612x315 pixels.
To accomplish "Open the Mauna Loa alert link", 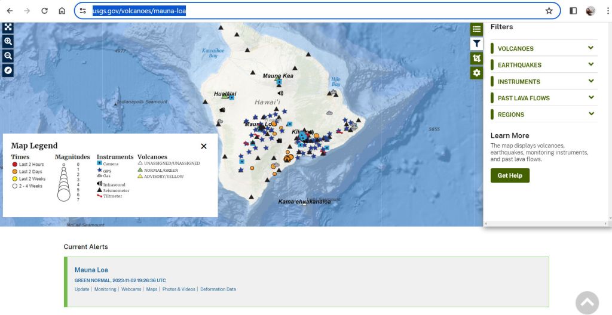I will (x=91, y=270).
